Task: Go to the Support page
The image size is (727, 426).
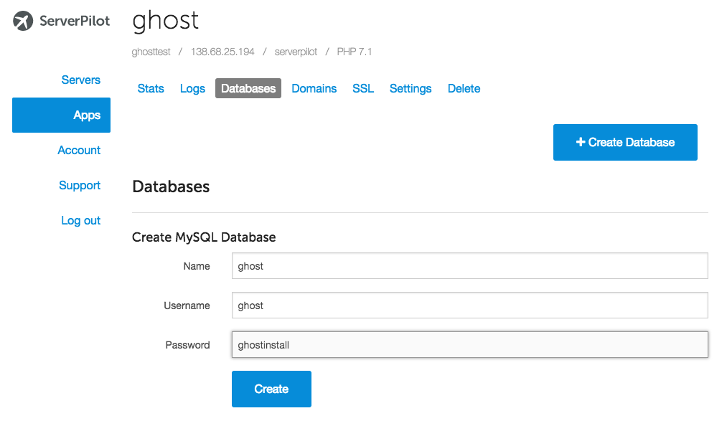Action: coord(80,185)
